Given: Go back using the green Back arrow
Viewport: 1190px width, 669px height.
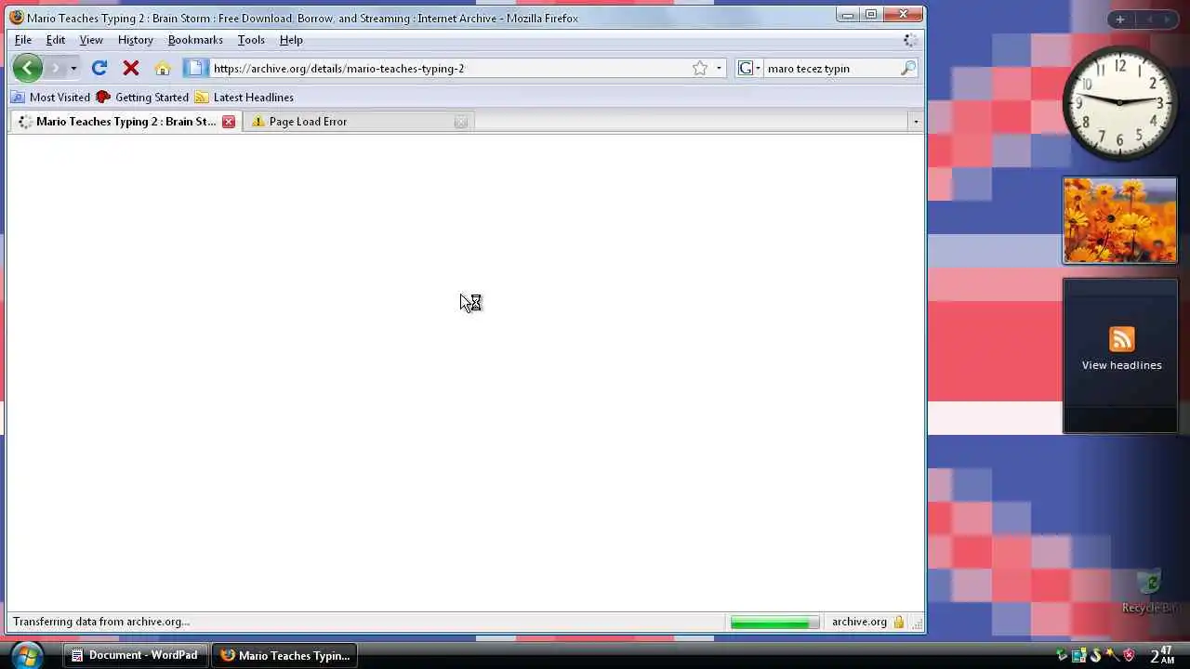Looking at the screenshot, I should pos(28,68).
